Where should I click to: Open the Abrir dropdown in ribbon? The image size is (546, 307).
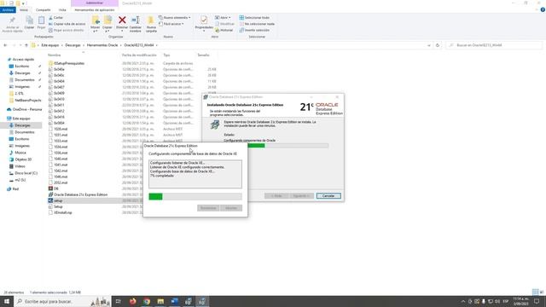click(223, 17)
